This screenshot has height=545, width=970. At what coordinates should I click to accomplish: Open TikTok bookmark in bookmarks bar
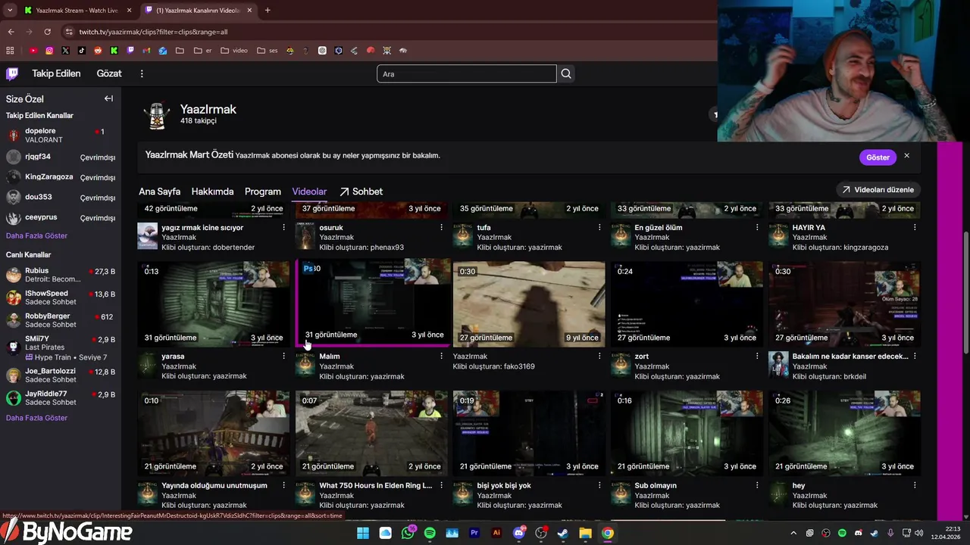81,51
